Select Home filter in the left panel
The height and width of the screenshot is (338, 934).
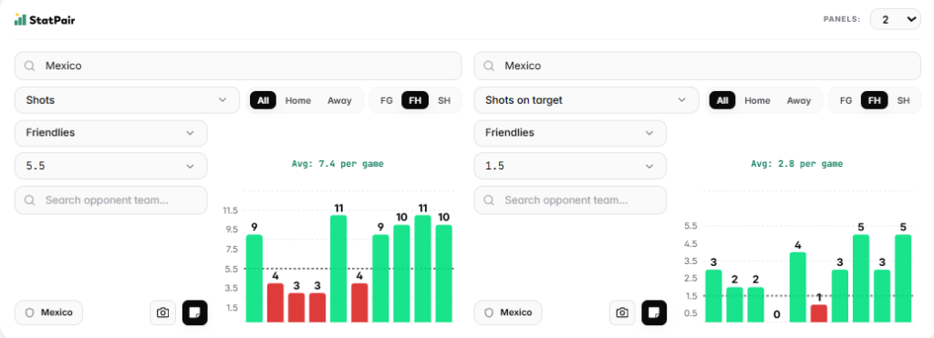[x=298, y=100]
